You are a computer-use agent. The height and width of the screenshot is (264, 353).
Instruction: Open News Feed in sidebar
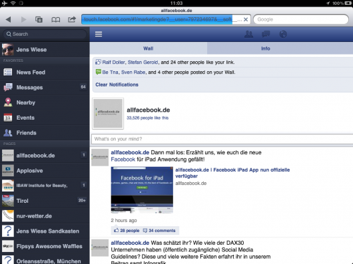[45, 72]
